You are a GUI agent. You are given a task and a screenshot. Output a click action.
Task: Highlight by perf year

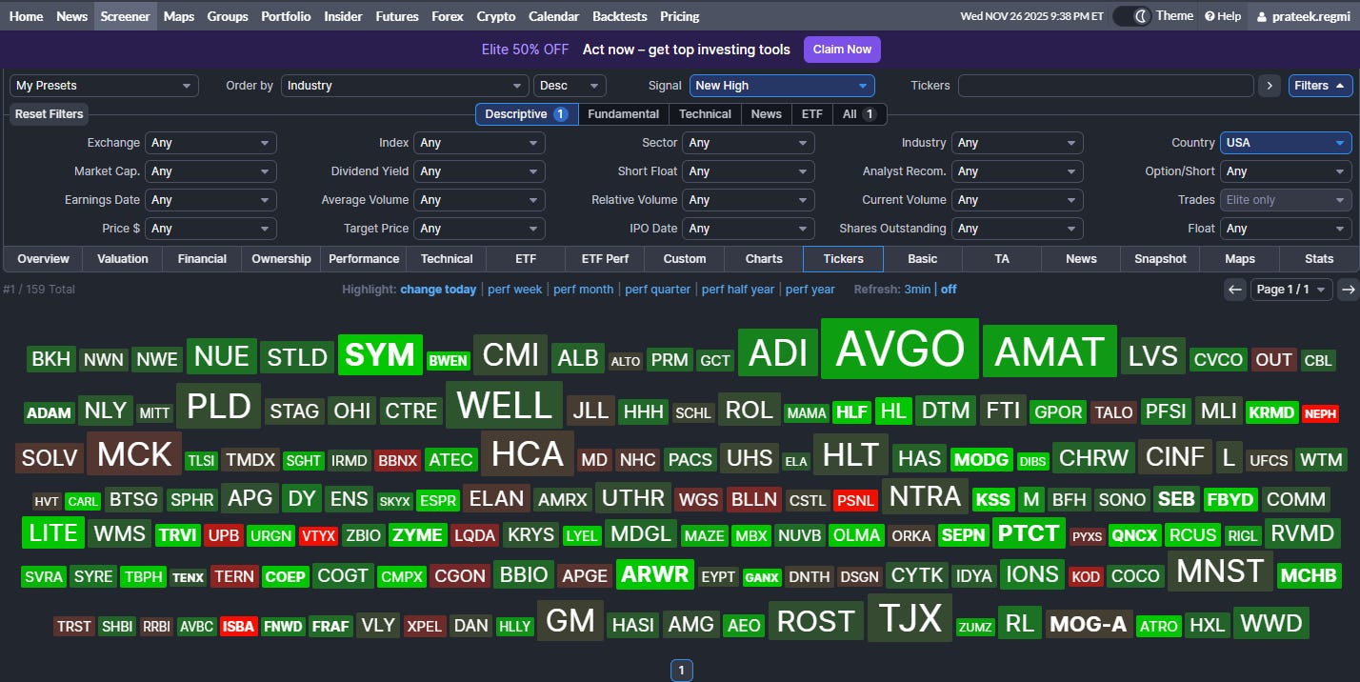click(810, 290)
